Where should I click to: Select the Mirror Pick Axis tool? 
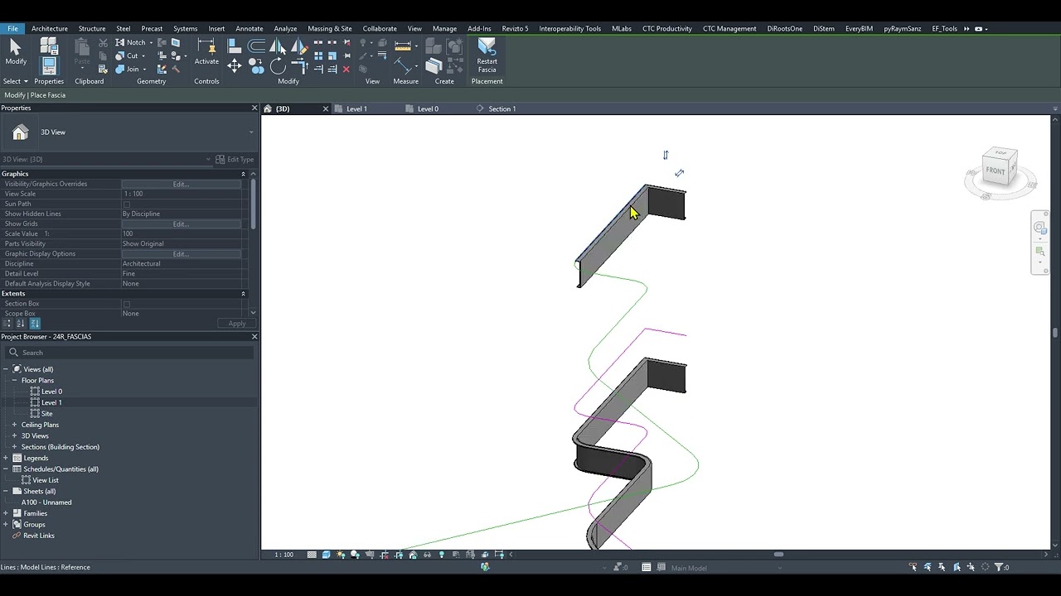pyautogui.click(x=278, y=46)
